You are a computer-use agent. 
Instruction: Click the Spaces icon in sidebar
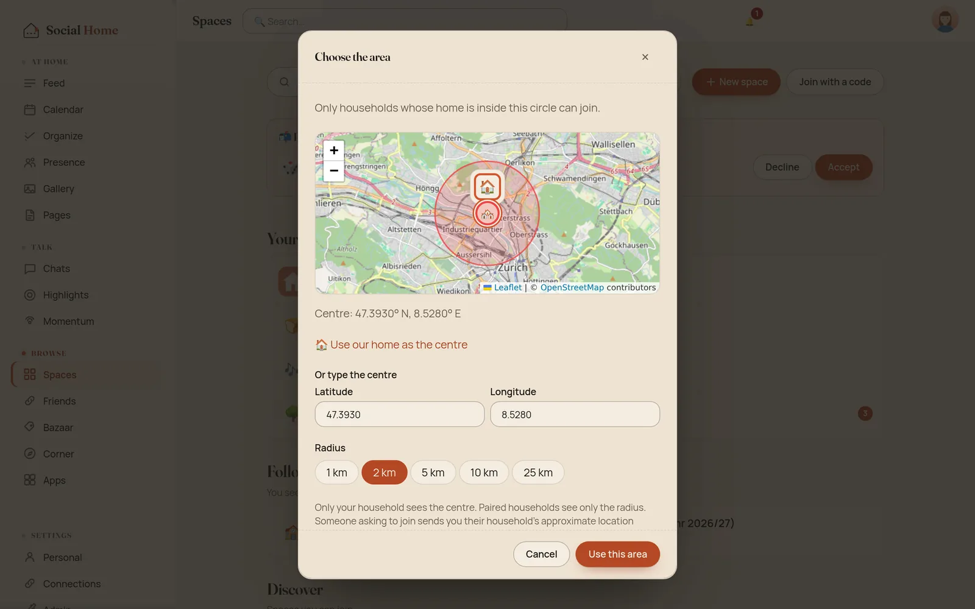tap(30, 375)
